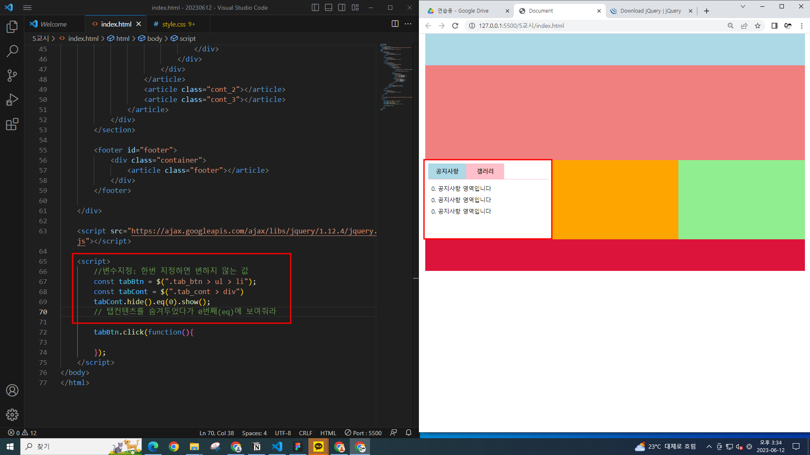
Task: Split the editor to the right
Action: (395, 24)
